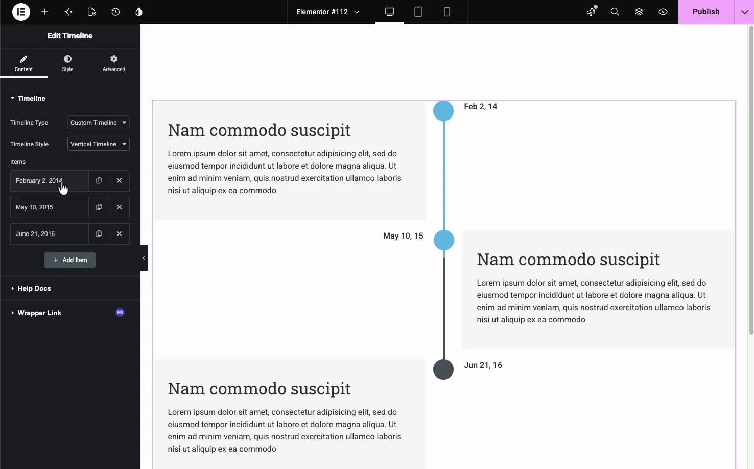
Task: Collapse the Timeline section
Action: 70,98
